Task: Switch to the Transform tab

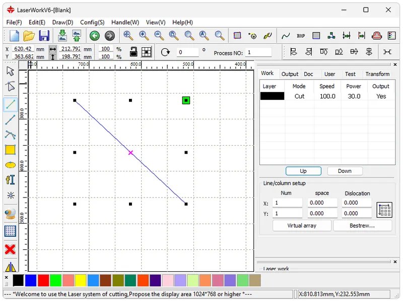Action: (x=377, y=74)
